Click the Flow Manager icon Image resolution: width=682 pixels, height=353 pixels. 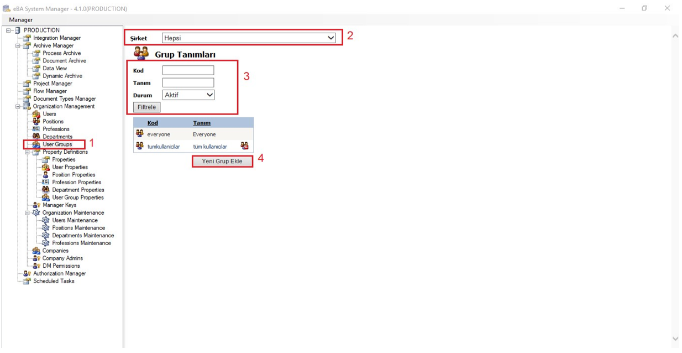pyautogui.click(x=27, y=91)
